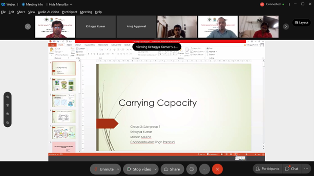314x176 pixels.
Task: Click the zoom in magnifier icon
Action: (7, 114)
